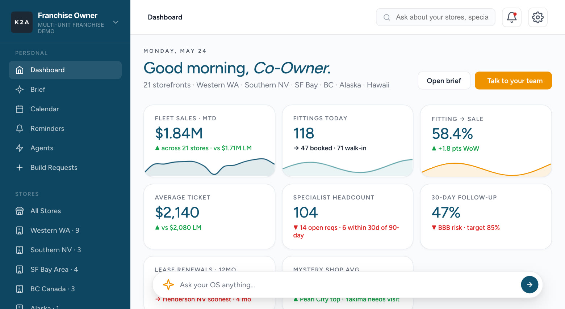Viewport: 565px width, 309px height.
Task: Select the Brief sparkle icon in sidebar
Action: click(x=20, y=90)
